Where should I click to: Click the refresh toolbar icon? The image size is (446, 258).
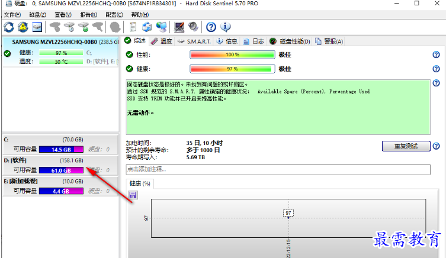[x=9, y=27]
